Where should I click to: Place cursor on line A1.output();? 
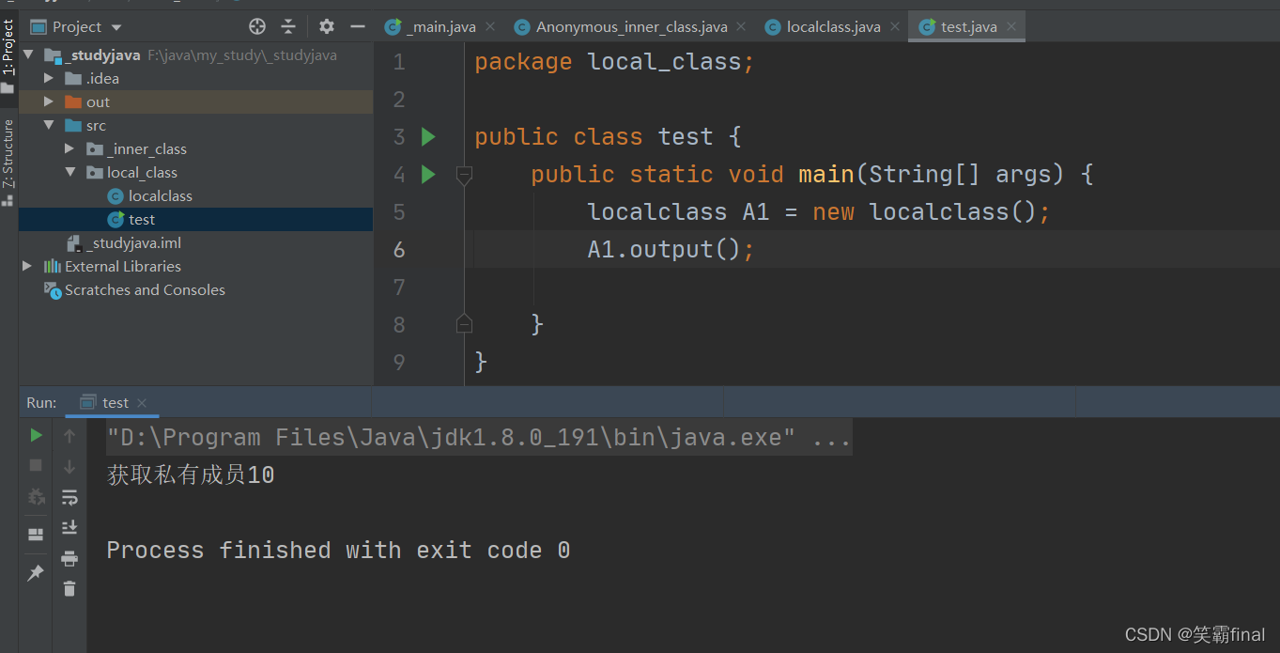click(x=671, y=249)
